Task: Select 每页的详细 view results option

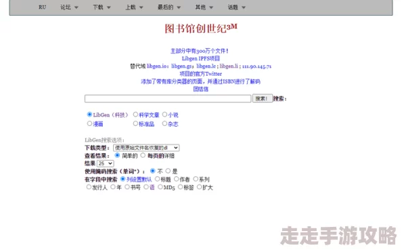Action: click(x=143, y=155)
